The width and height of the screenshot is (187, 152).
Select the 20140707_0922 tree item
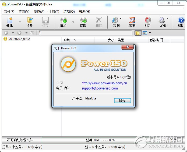coord(19,39)
